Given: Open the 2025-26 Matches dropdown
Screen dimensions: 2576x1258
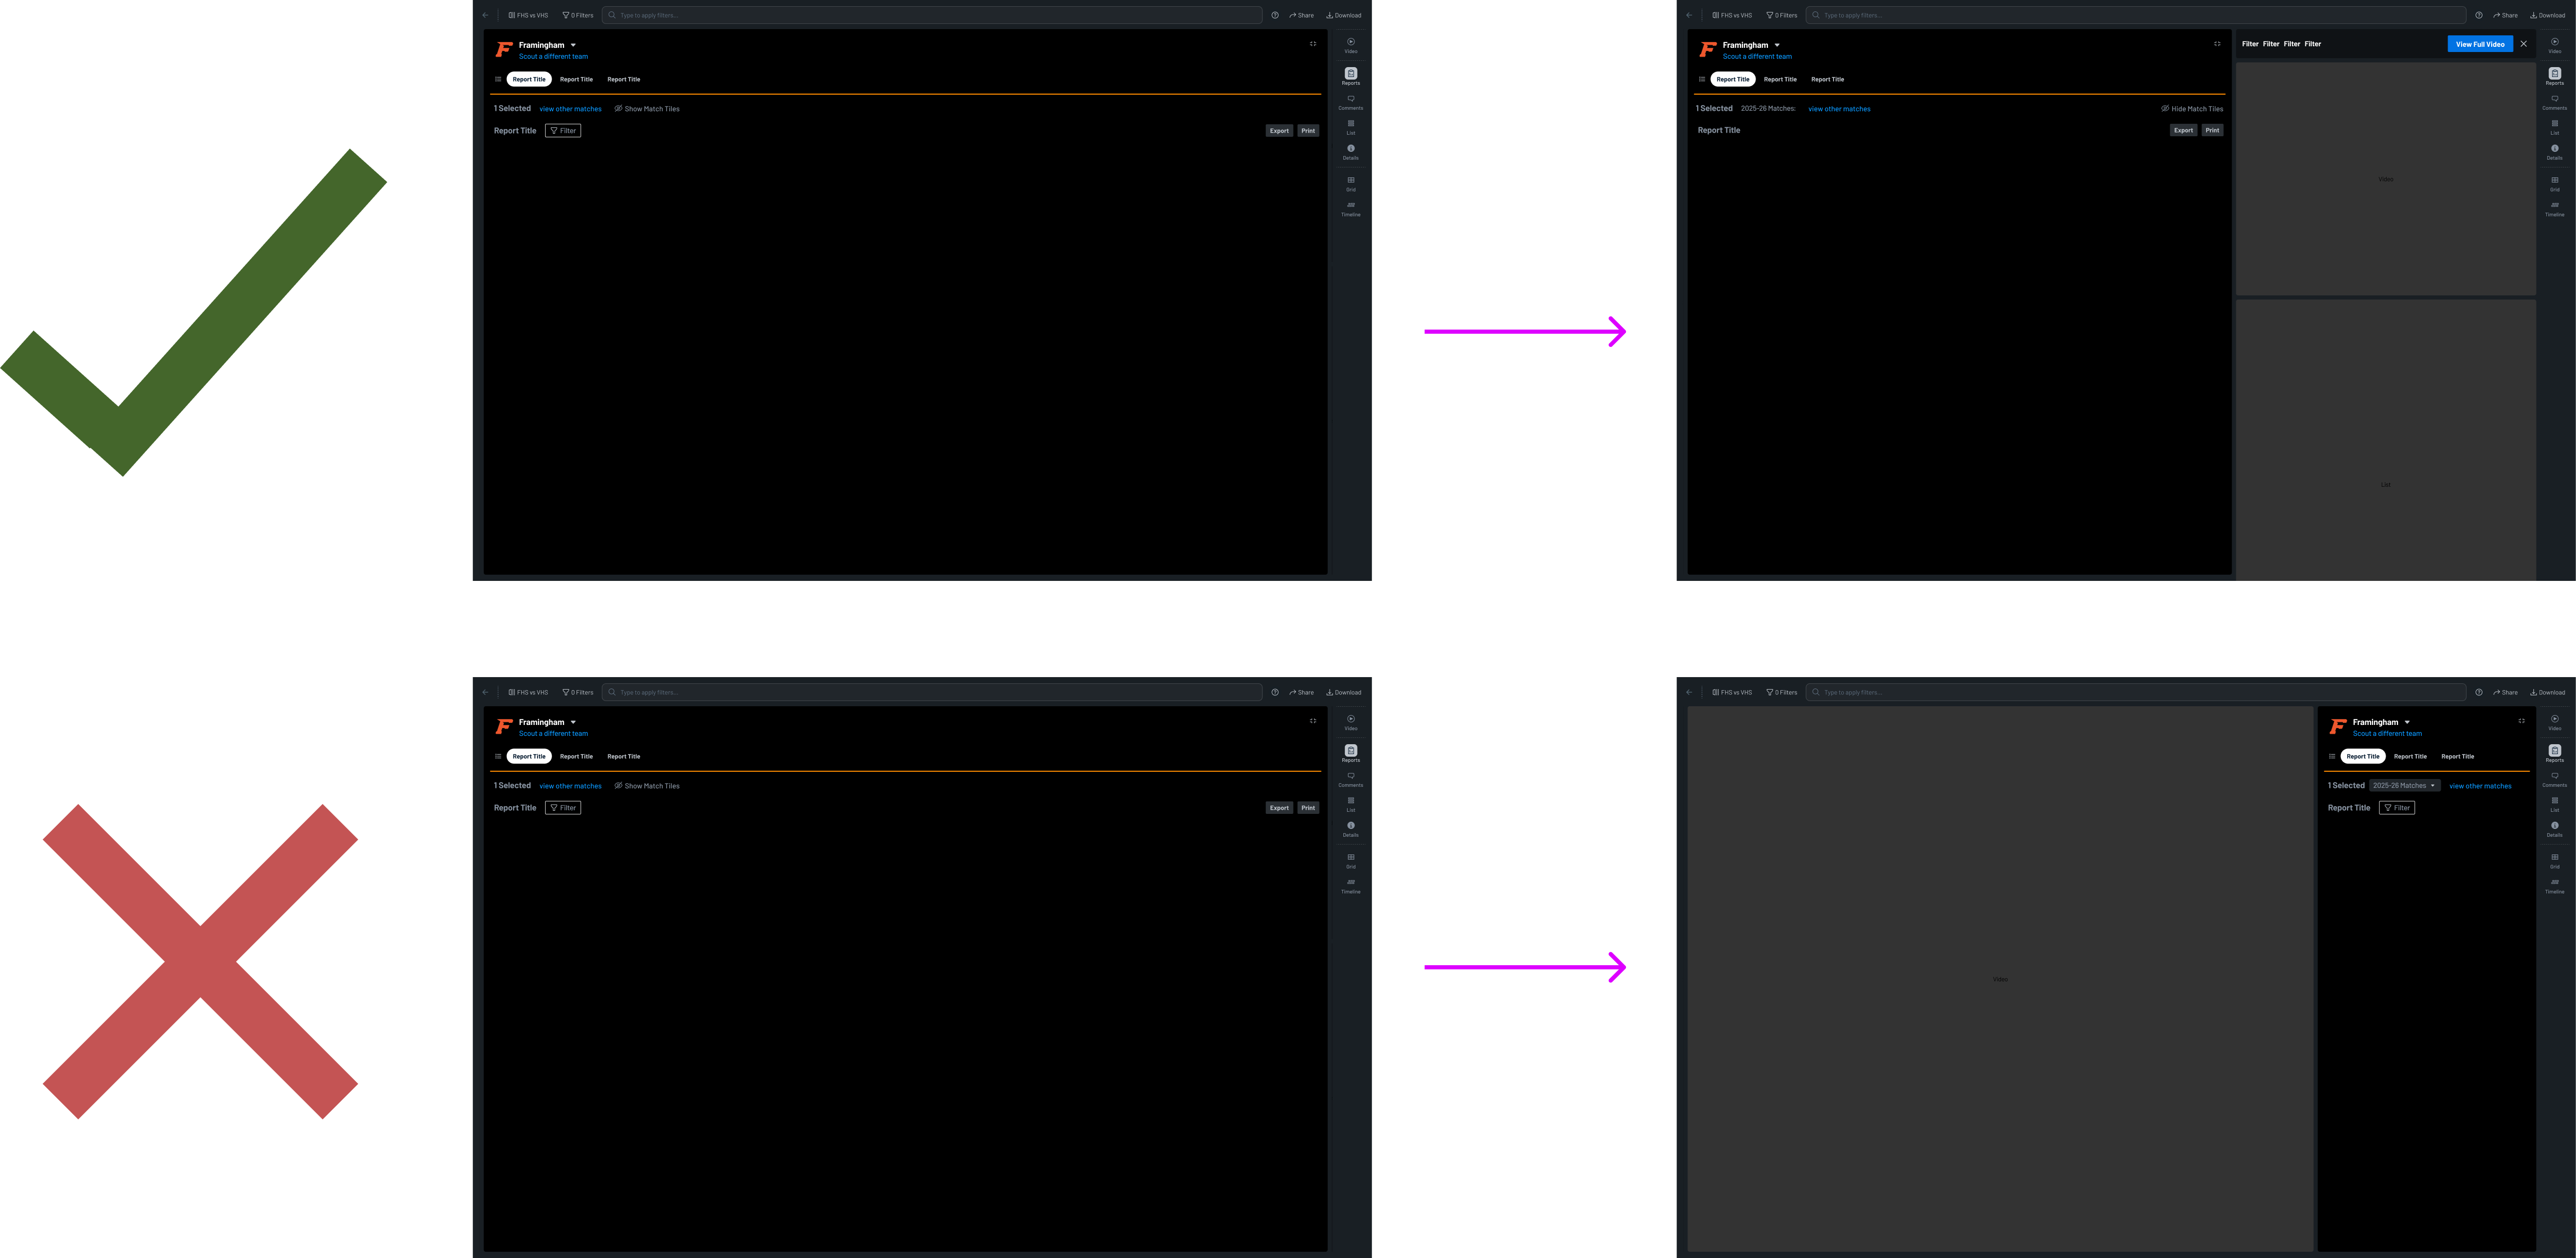Looking at the screenshot, I should coord(2404,785).
